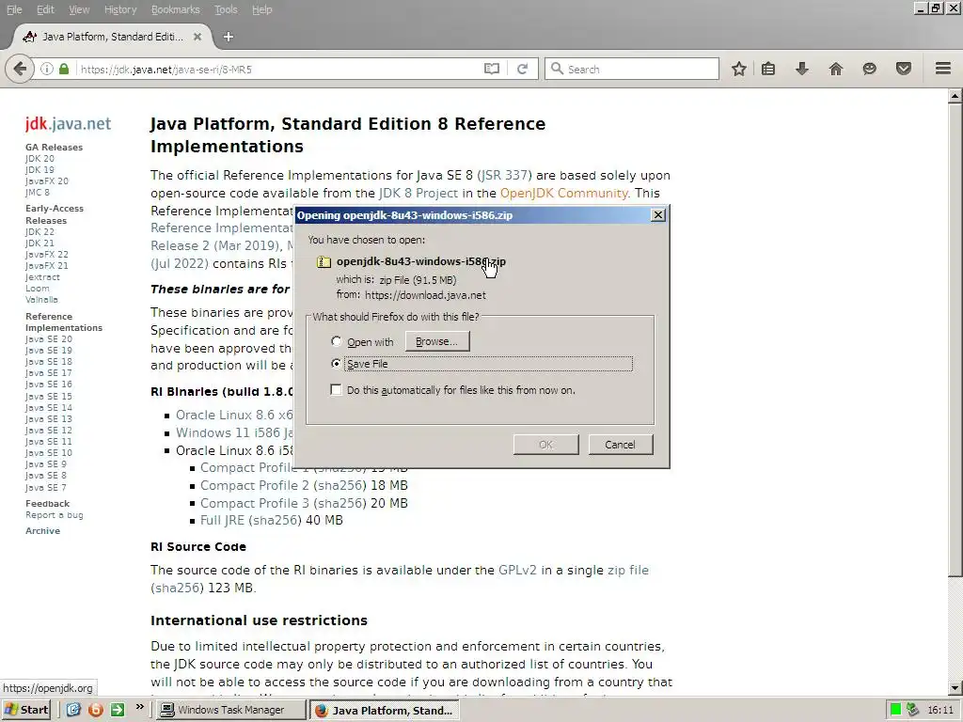
Task: Follow the JDK 8 Project link
Action: (418, 193)
